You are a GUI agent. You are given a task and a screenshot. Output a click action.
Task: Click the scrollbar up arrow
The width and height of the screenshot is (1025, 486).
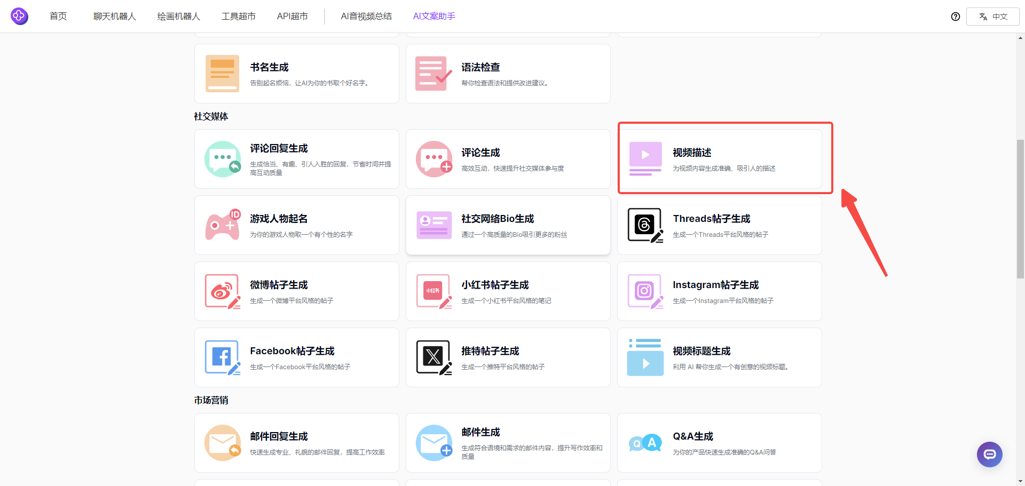tap(1020, 38)
